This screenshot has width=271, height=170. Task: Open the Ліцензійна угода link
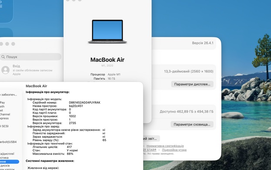tap(174, 150)
